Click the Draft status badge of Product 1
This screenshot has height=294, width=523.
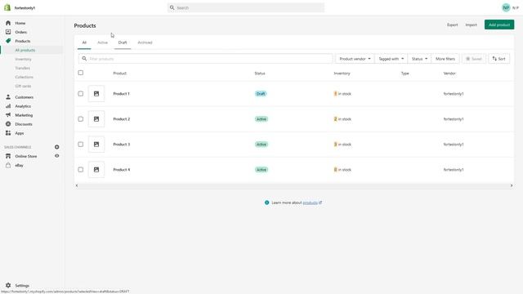pyautogui.click(x=261, y=94)
